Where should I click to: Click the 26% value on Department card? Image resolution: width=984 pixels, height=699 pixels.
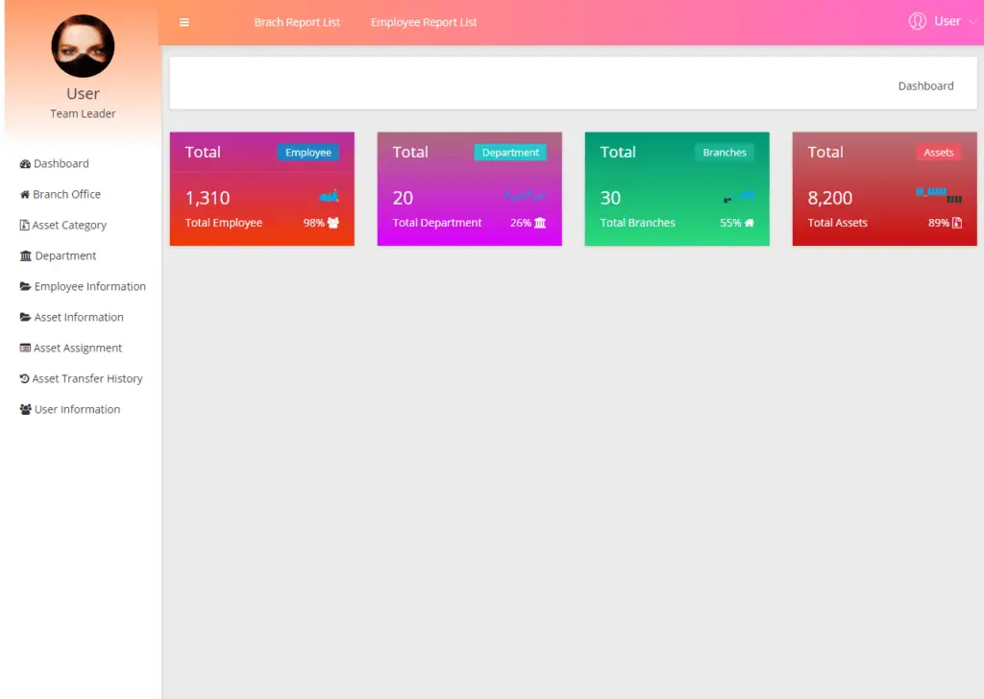click(x=521, y=223)
